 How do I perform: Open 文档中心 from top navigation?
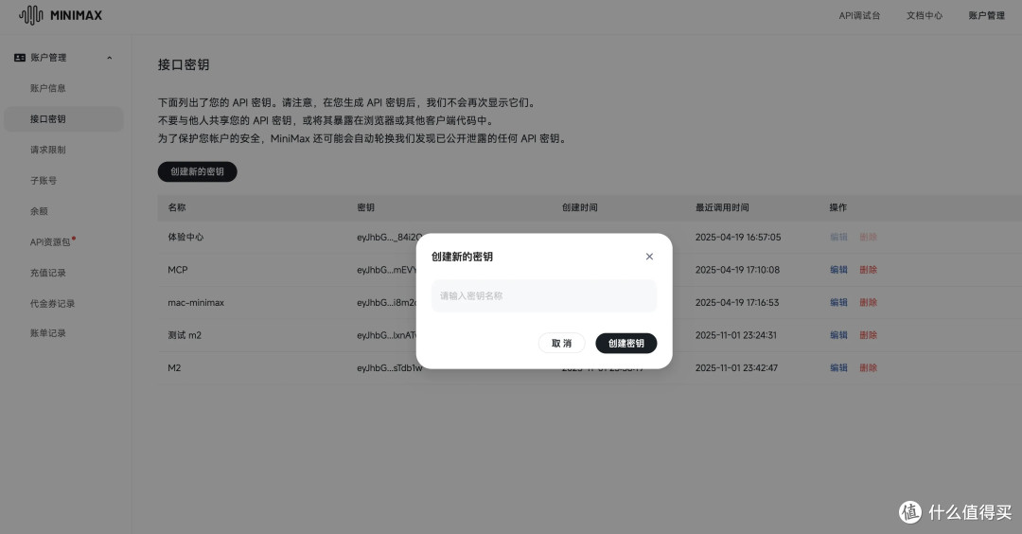pyautogui.click(x=925, y=15)
